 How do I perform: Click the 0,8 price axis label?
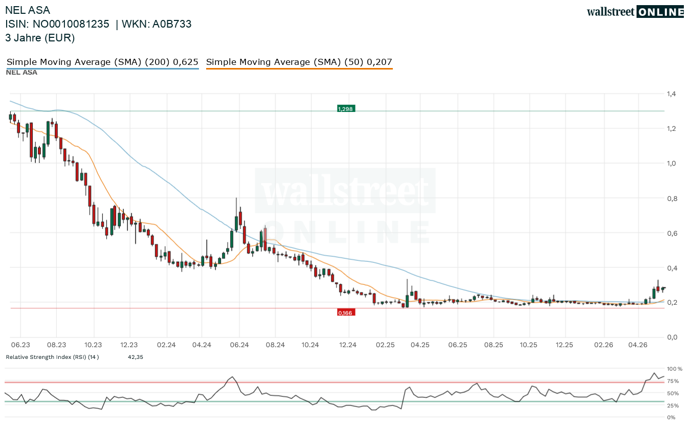[671, 198]
